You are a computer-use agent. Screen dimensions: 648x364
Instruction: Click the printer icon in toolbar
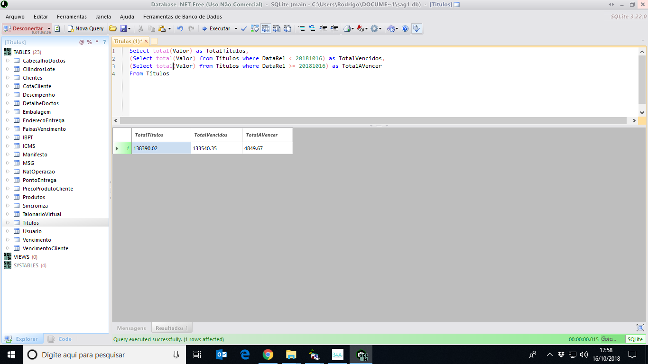[347, 28]
